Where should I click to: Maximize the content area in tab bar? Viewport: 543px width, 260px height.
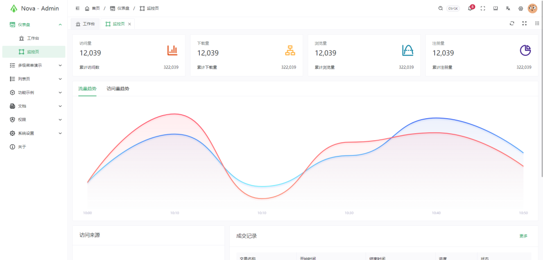tap(524, 24)
